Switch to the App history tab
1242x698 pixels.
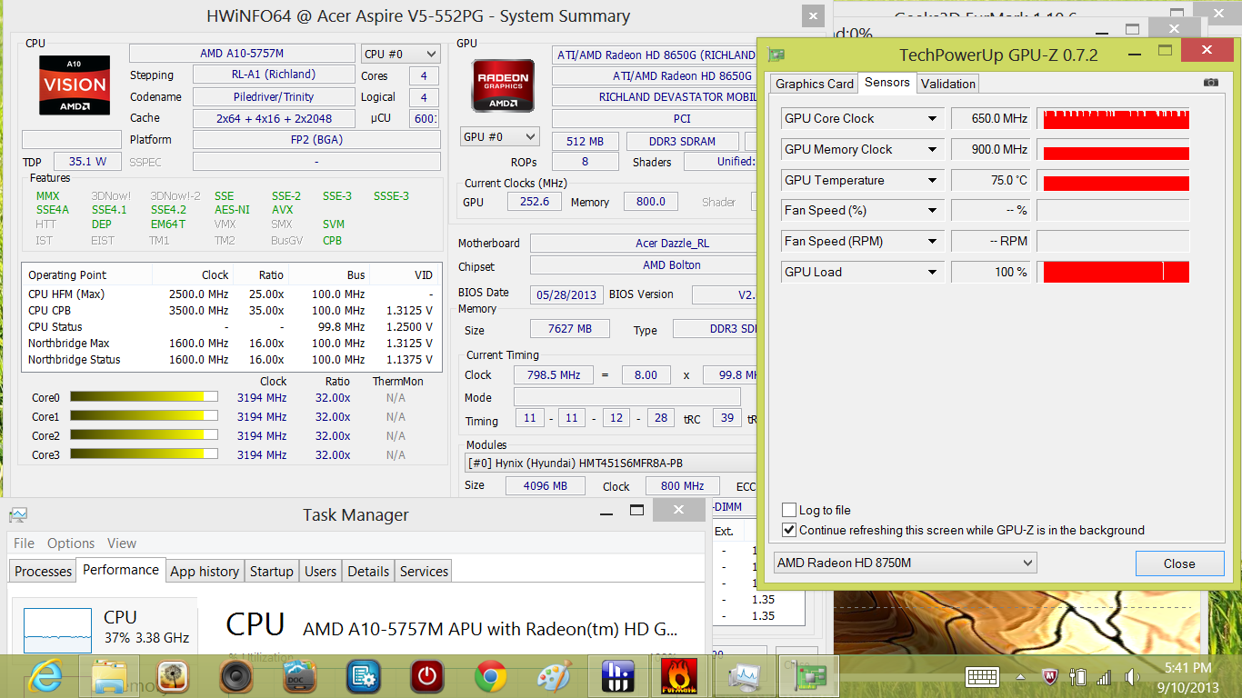tap(205, 572)
